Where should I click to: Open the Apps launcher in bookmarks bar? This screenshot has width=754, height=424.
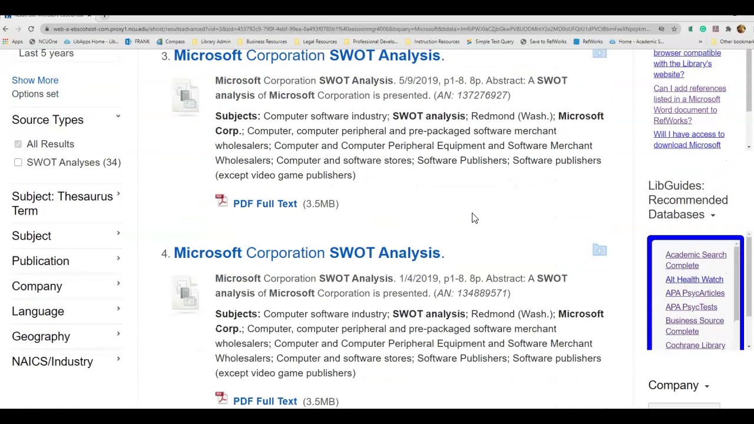point(13,42)
